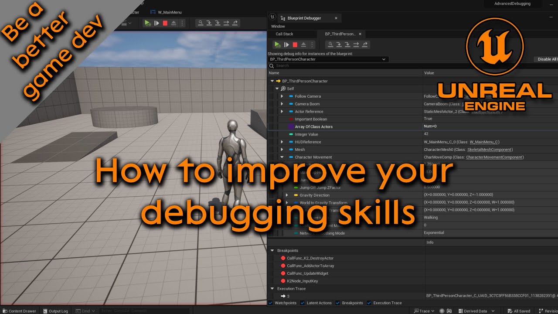Resume play in main editor toolbar
558x314 pixels.
point(147,23)
